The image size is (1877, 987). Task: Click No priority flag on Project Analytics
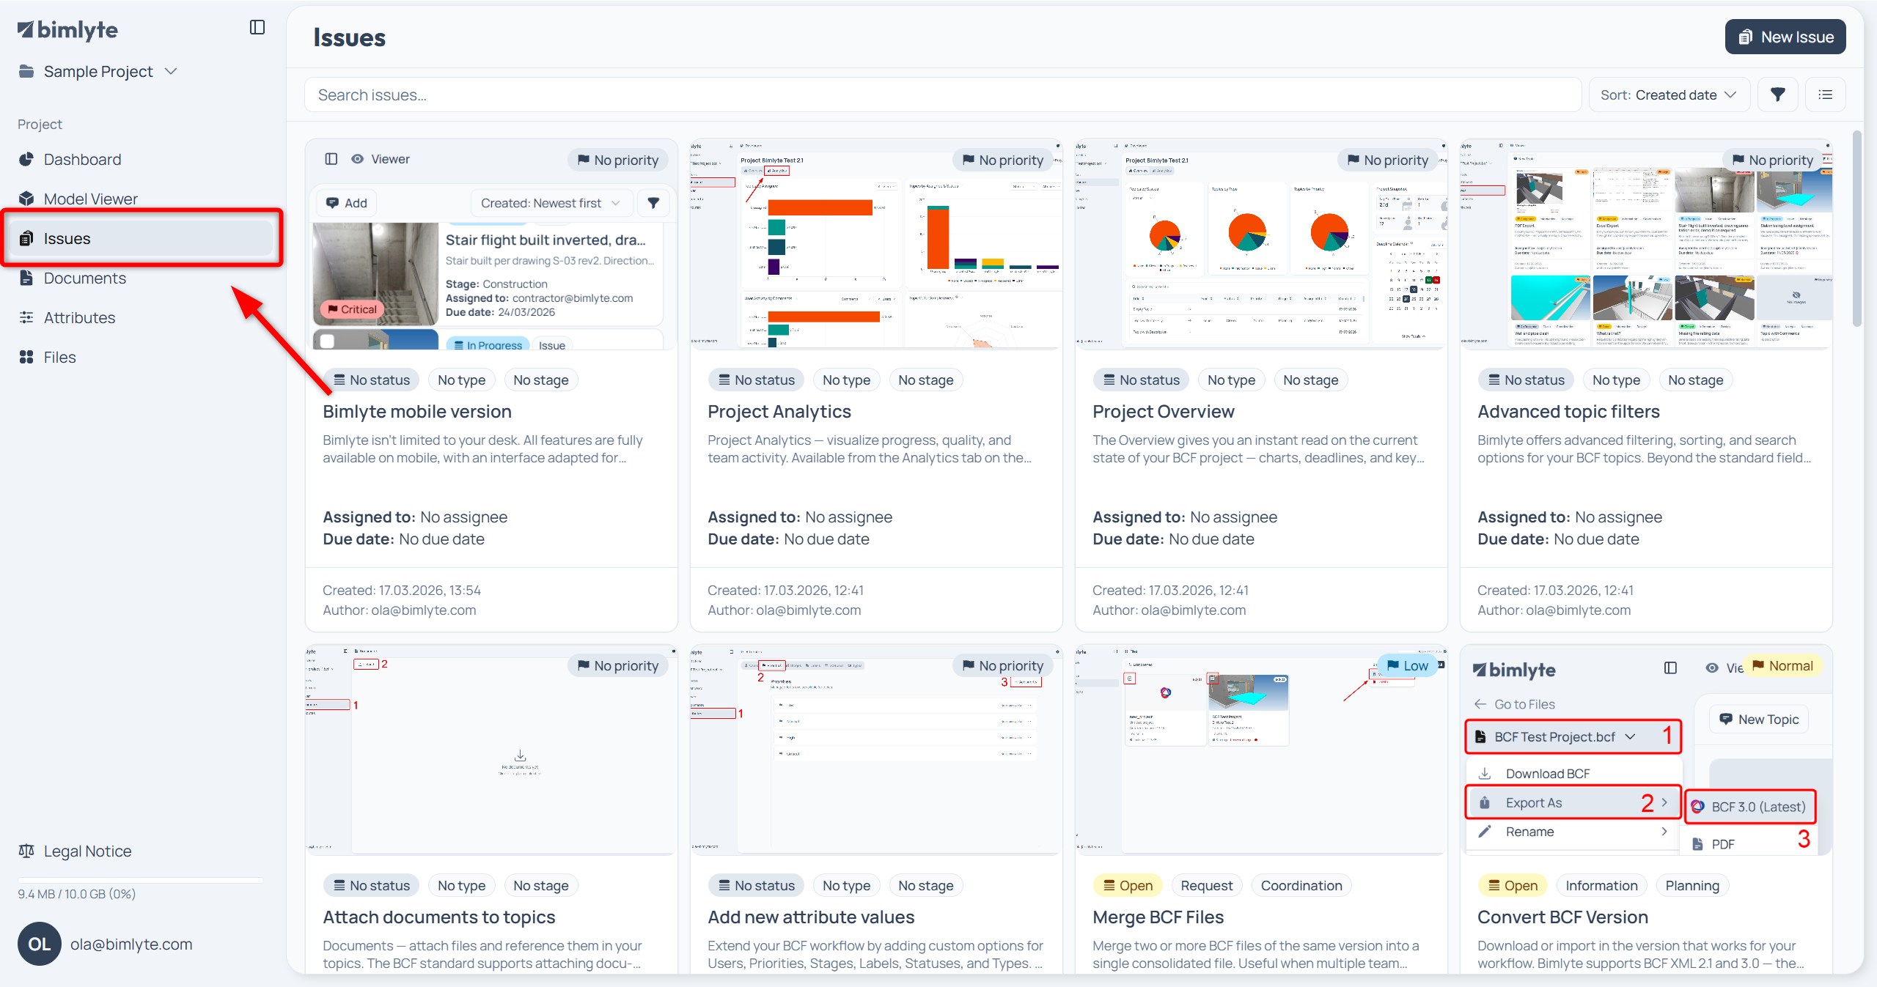click(x=1003, y=160)
